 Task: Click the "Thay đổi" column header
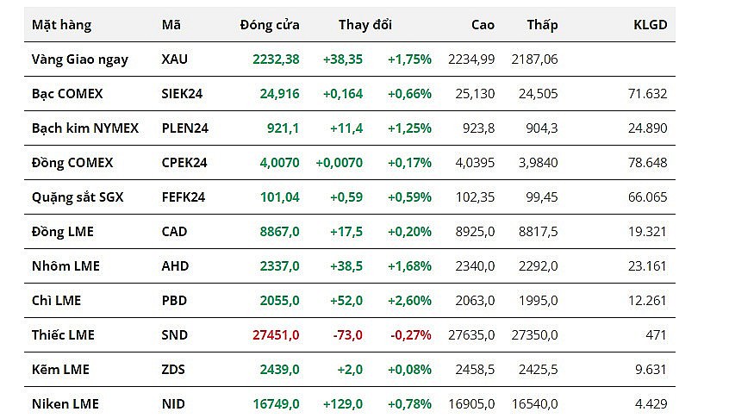[x=365, y=25]
